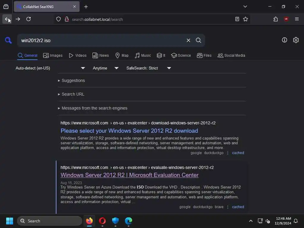This screenshot has width=304, height=228.
Task: Show the list all tabs chevron
Action: click(245, 7)
